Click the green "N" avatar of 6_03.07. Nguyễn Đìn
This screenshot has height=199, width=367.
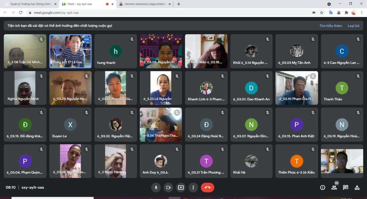coord(251,125)
